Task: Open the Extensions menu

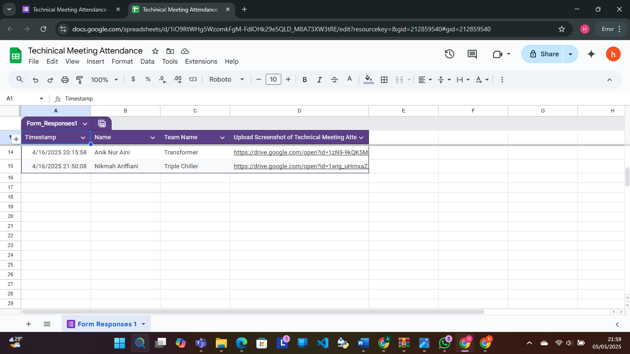Action: pos(201,61)
